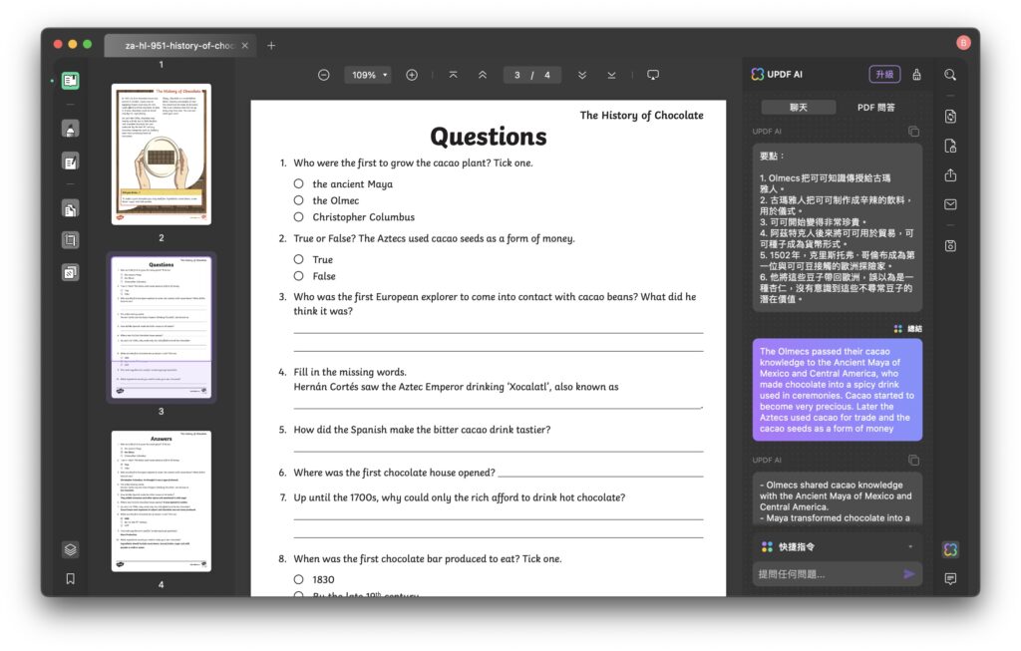This screenshot has width=1021, height=651.
Task: Toggle the UPDF AI icon in right sidebar
Action: [x=950, y=549]
